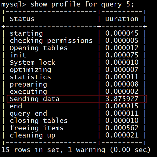Click the highlighted 'Sending data' status text
Screen dimensions: 157x157
pyautogui.click(x=35, y=99)
